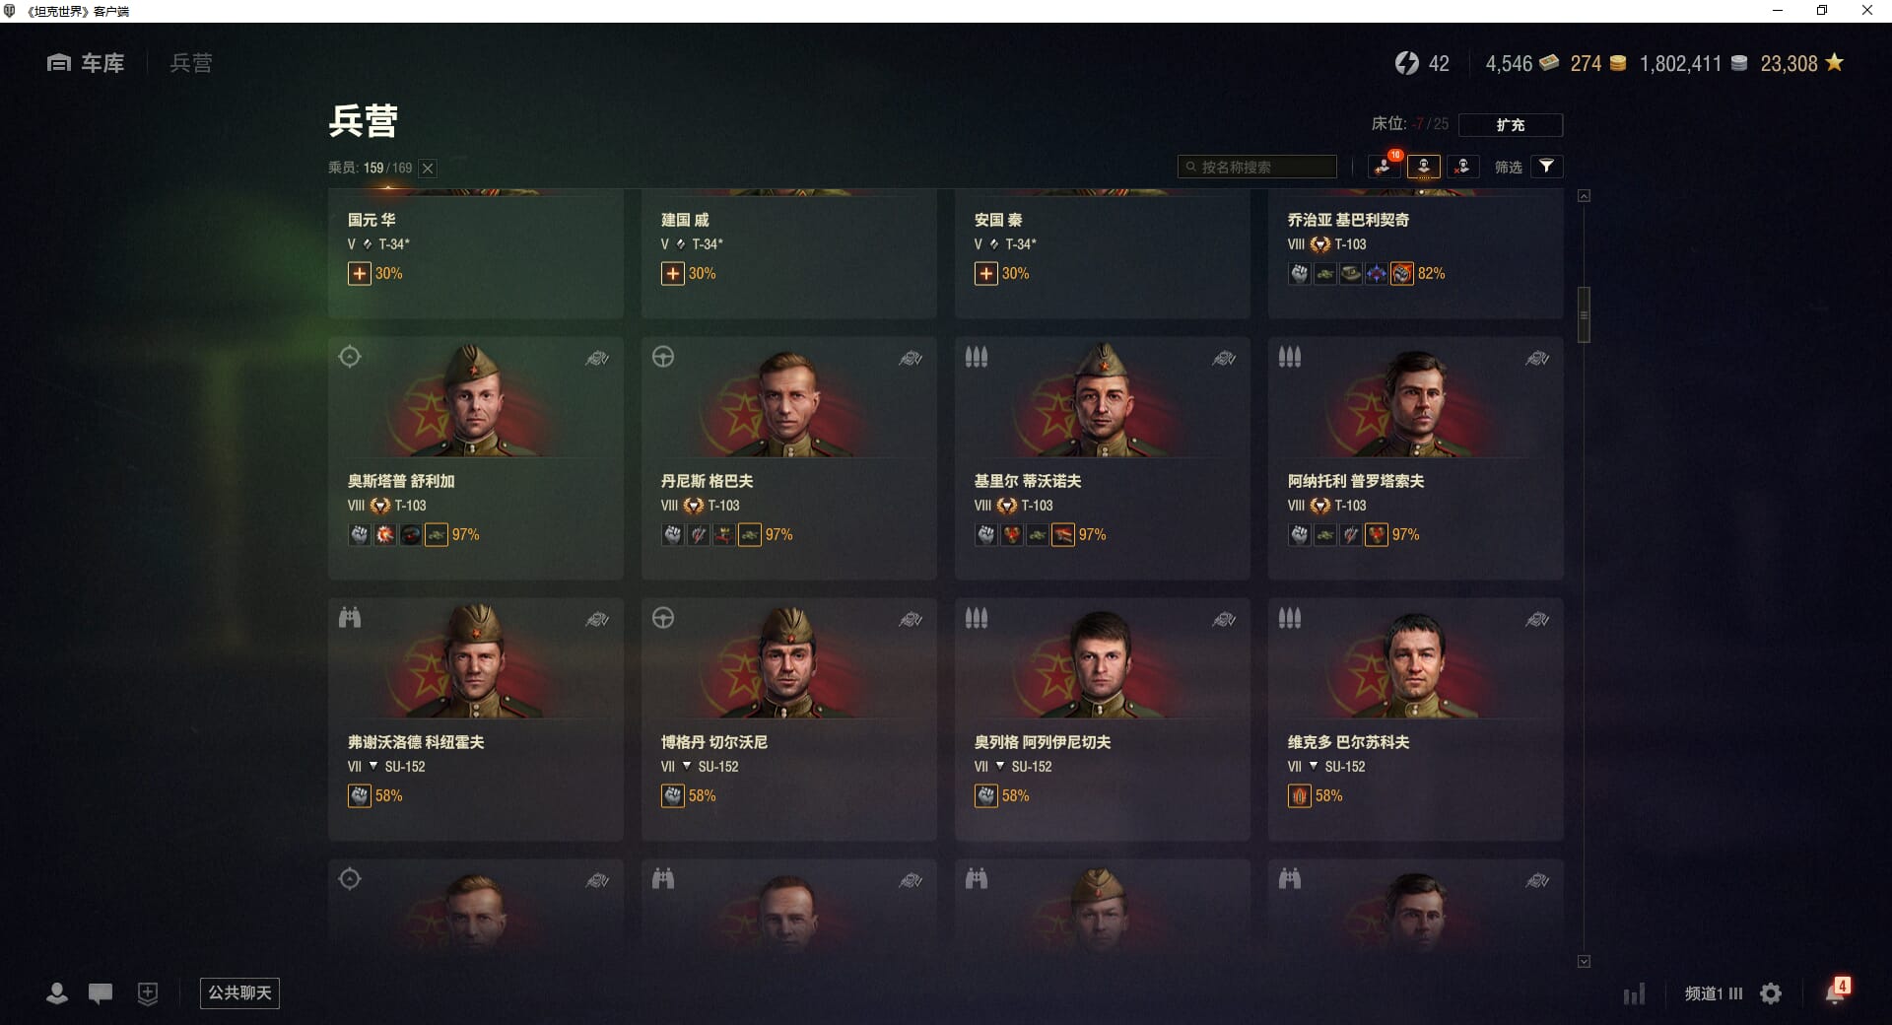The width and height of the screenshot is (1892, 1025).
Task: Open the filter (筛选) funnel icon
Action: coord(1546,167)
